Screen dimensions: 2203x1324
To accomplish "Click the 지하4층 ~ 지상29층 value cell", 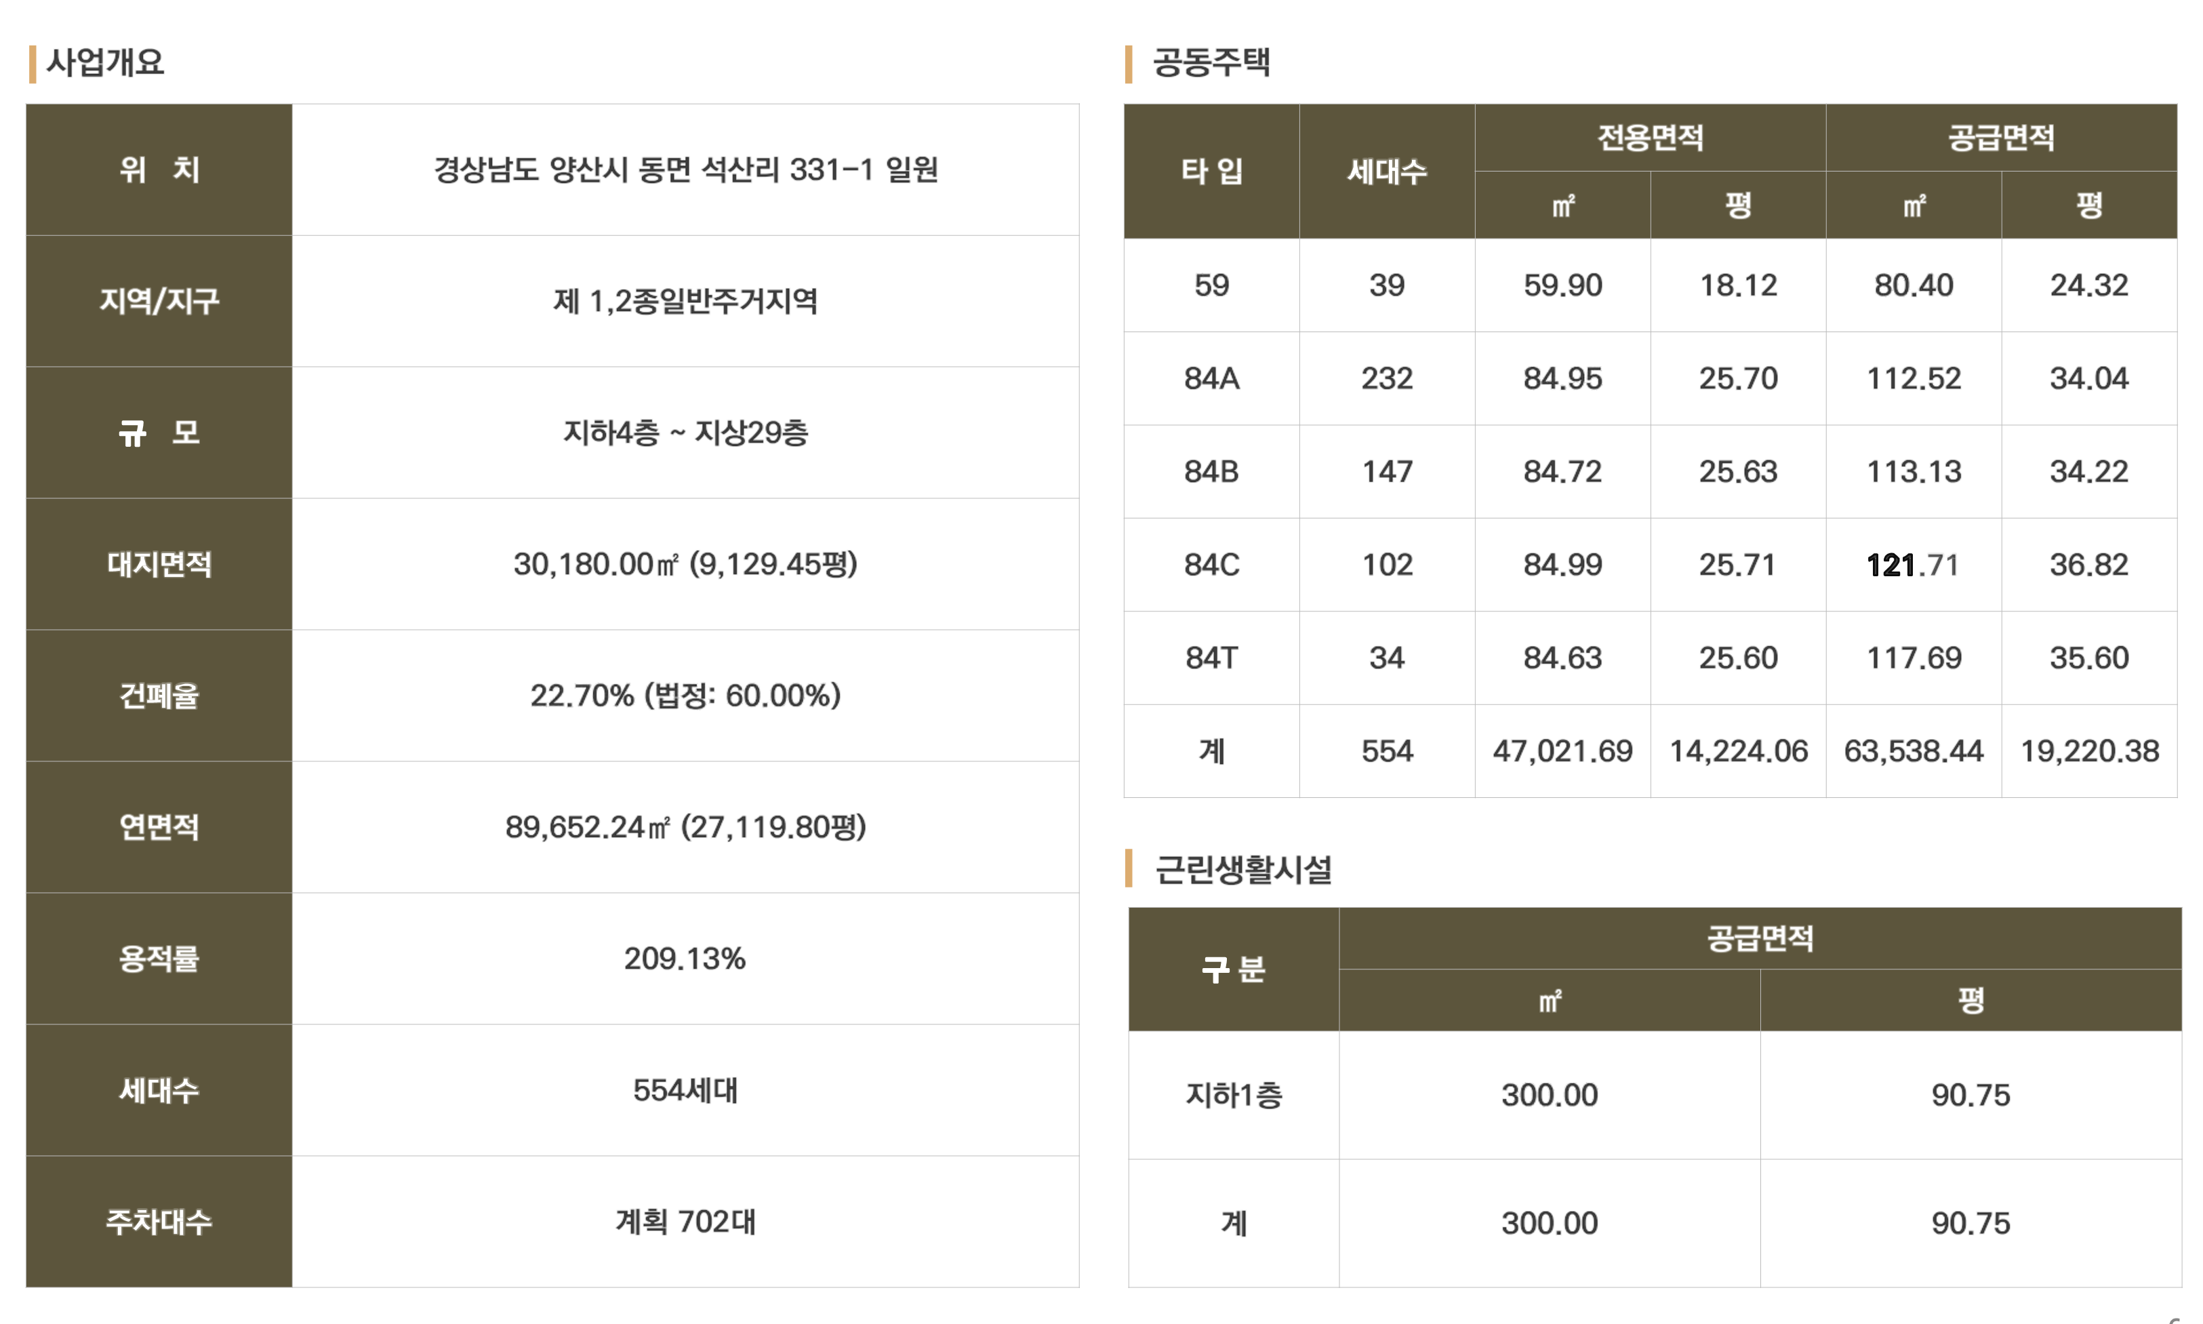I will pos(685,433).
